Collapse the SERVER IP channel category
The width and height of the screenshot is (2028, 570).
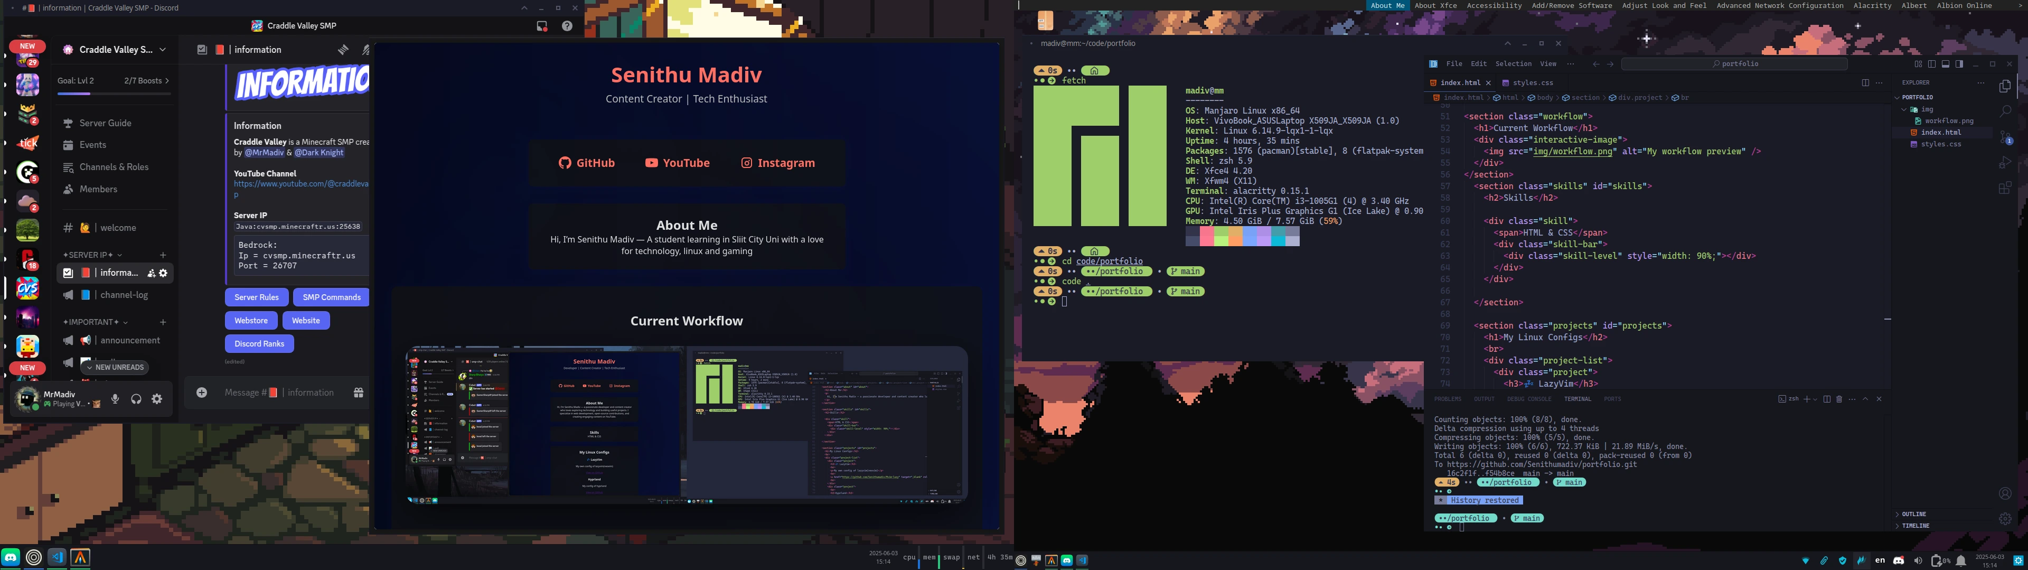(x=92, y=255)
